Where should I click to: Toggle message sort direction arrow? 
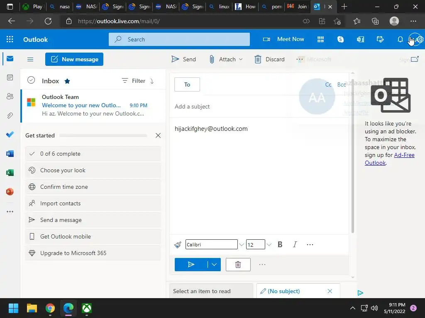click(x=152, y=81)
